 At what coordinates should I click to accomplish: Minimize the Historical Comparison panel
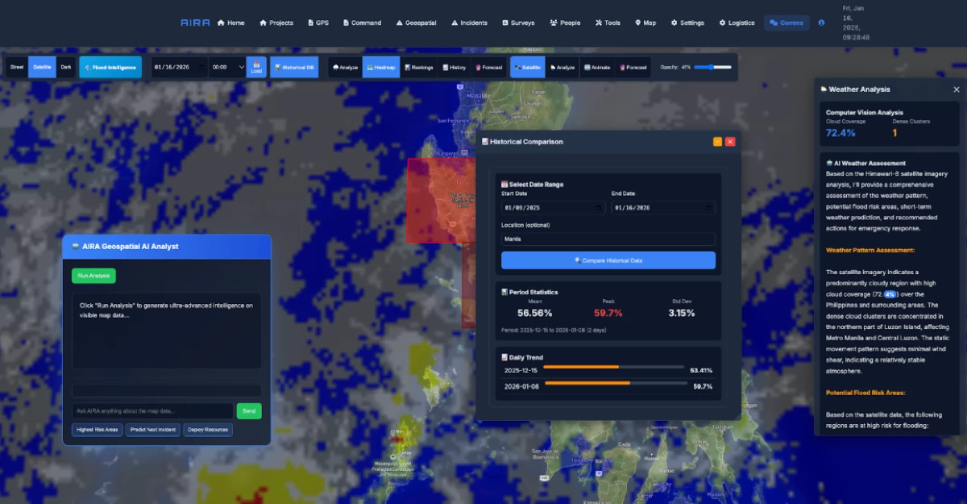coord(717,142)
